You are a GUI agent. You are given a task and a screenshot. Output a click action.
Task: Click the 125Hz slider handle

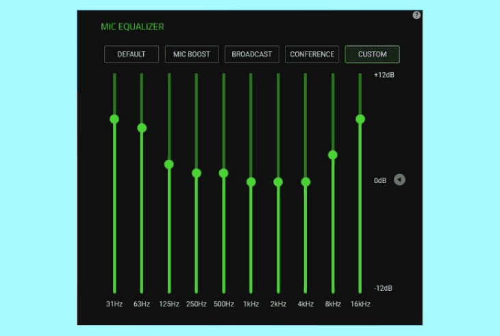click(x=169, y=165)
